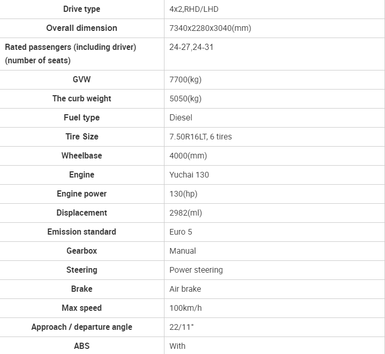This screenshot has width=385, height=354.
Task: Select the 24-27,24-31 seats value
Action: (191, 47)
